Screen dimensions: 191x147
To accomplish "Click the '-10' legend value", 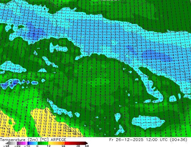I will (x=27, y=146).
